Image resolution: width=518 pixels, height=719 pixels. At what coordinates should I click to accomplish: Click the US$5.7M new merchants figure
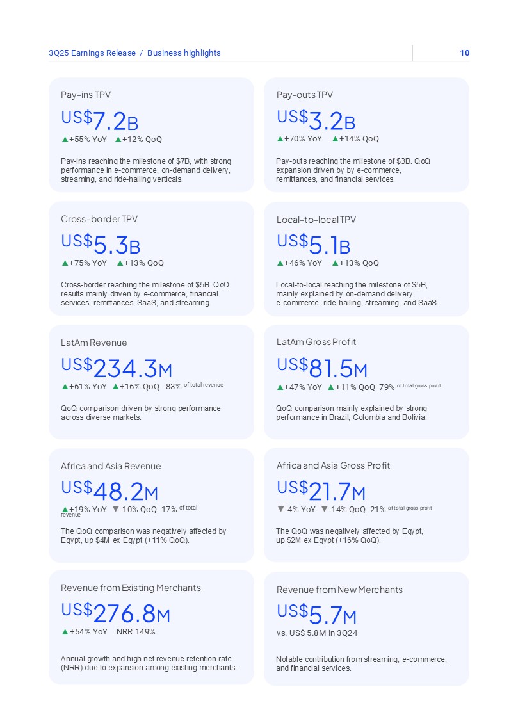316,615
